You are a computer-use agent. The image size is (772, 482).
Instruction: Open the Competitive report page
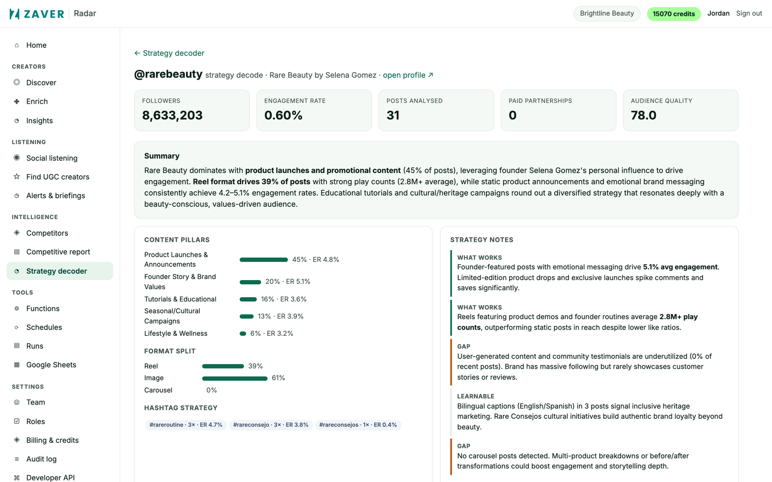pos(60,252)
